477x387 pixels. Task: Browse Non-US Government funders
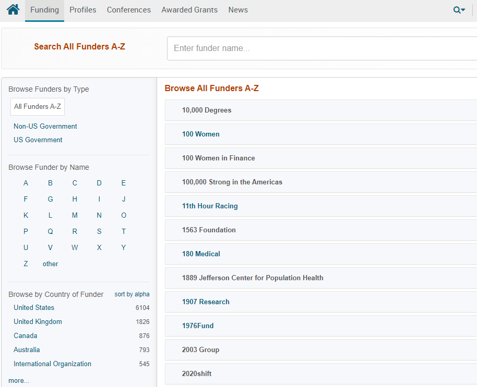pyautogui.click(x=45, y=127)
